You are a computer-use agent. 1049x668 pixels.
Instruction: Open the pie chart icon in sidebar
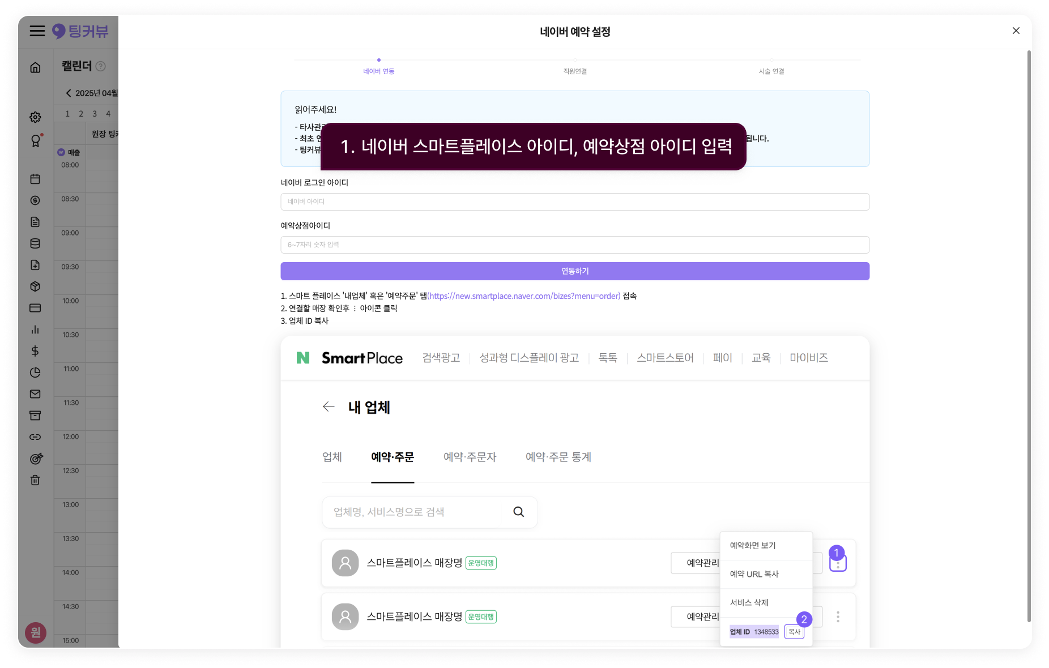pyautogui.click(x=35, y=372)
